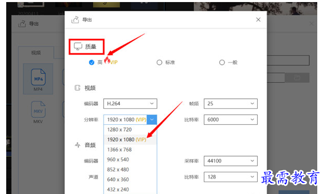The height and width of the screenshot is (194, 324).
Task: Click the 质量 monitor icon
Action: (78, 46)
